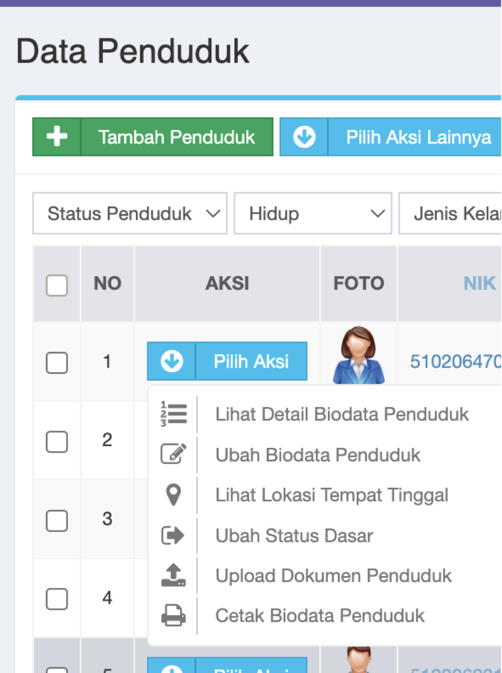Screen dimensions: 502x673
Task: Select the list icon beside Lihat Detail Biodata
Action: 174,414
